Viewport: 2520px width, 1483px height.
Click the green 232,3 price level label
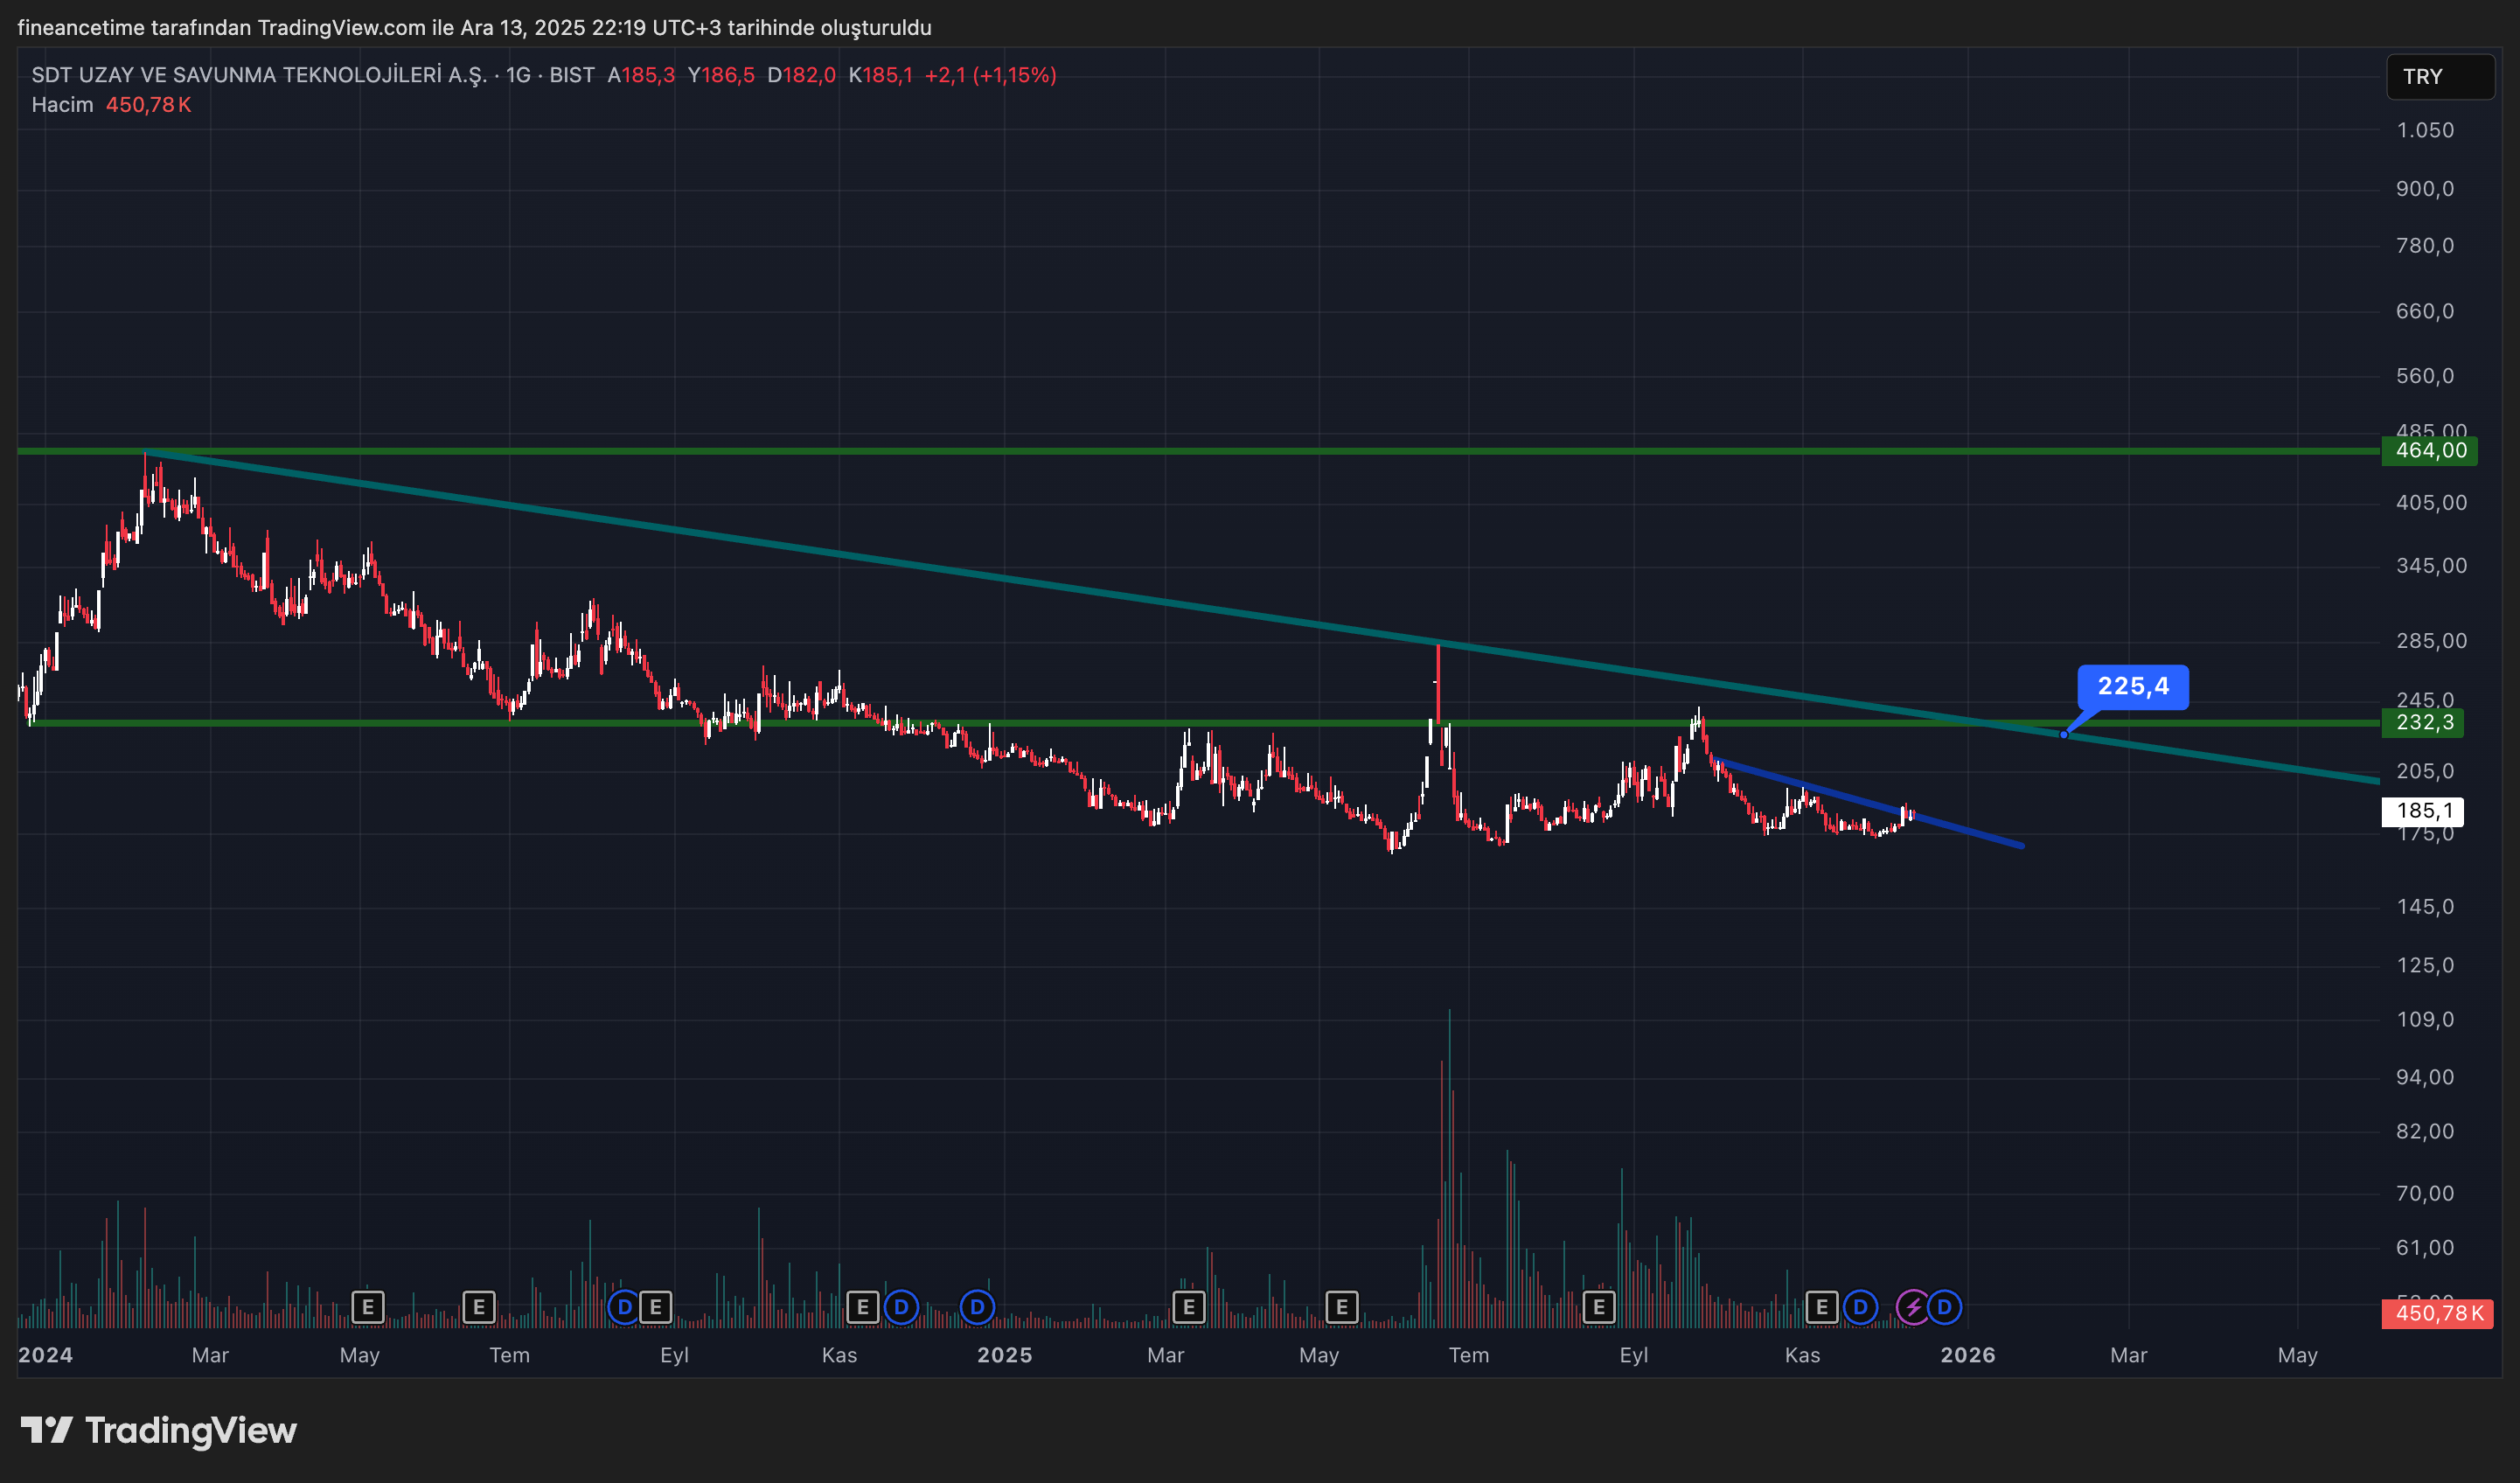click(2423, 723)
